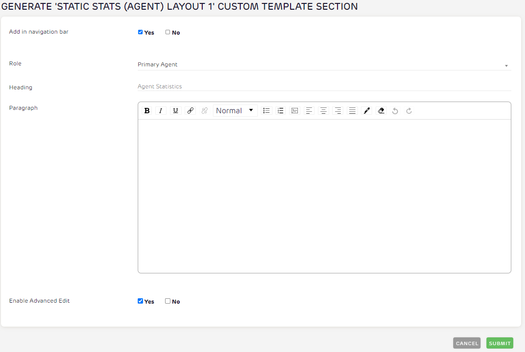Select No for Enable Advanced Edit
Screen dimensions: 525x352
tap(168, 301)
